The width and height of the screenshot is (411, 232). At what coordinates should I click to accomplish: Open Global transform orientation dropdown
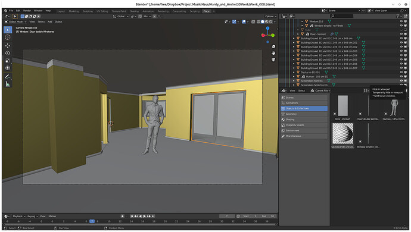121,16
